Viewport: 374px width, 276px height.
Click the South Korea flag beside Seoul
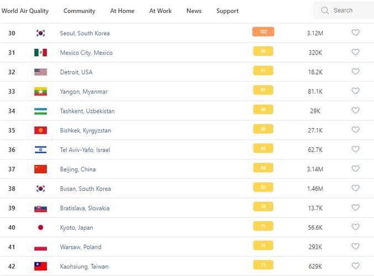click(40, 33)
